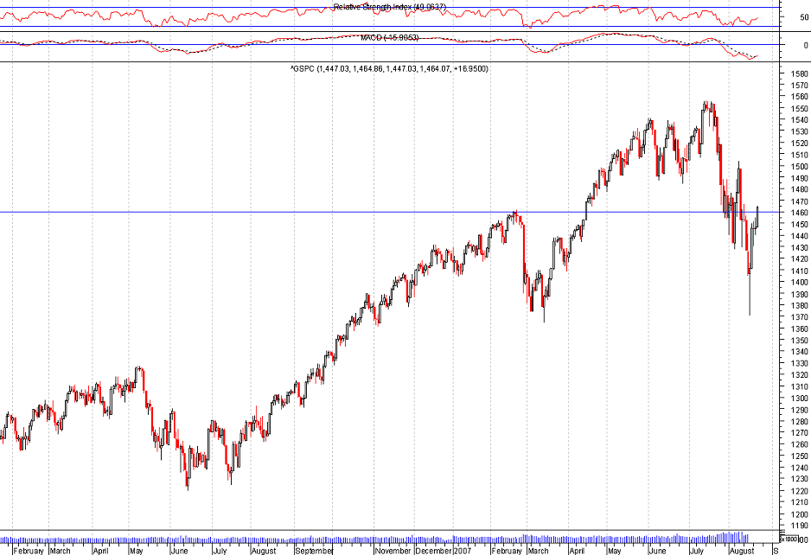Viewport: 811px width, 555px height.
Task: Click the 1570 price axis label
Action: [x=800, y=85]
